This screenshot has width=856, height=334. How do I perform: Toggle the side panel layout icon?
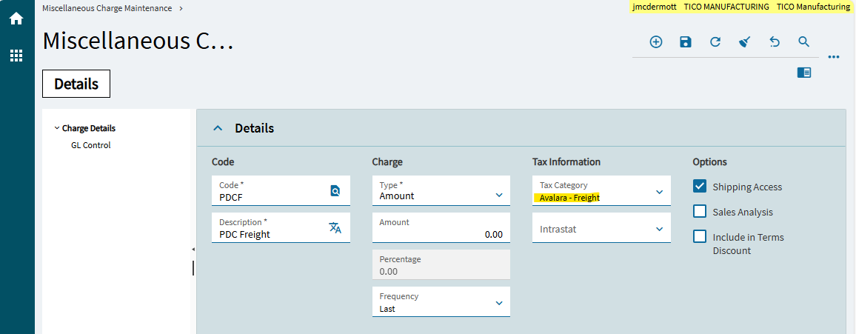804,73
